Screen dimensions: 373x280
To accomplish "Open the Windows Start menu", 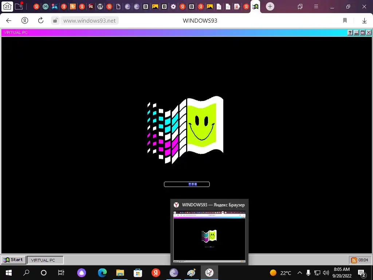I will coord(9,273).
